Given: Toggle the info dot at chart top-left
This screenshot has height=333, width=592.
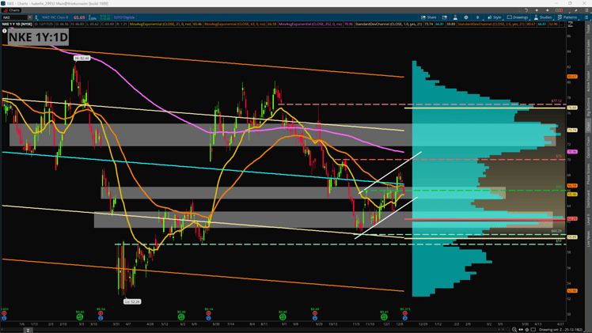Looking at the screenshot, I should coord(4,31).
